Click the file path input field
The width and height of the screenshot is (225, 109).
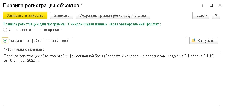pos(129,41)
